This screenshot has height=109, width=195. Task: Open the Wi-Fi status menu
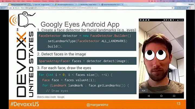click(x=161, y=1)
